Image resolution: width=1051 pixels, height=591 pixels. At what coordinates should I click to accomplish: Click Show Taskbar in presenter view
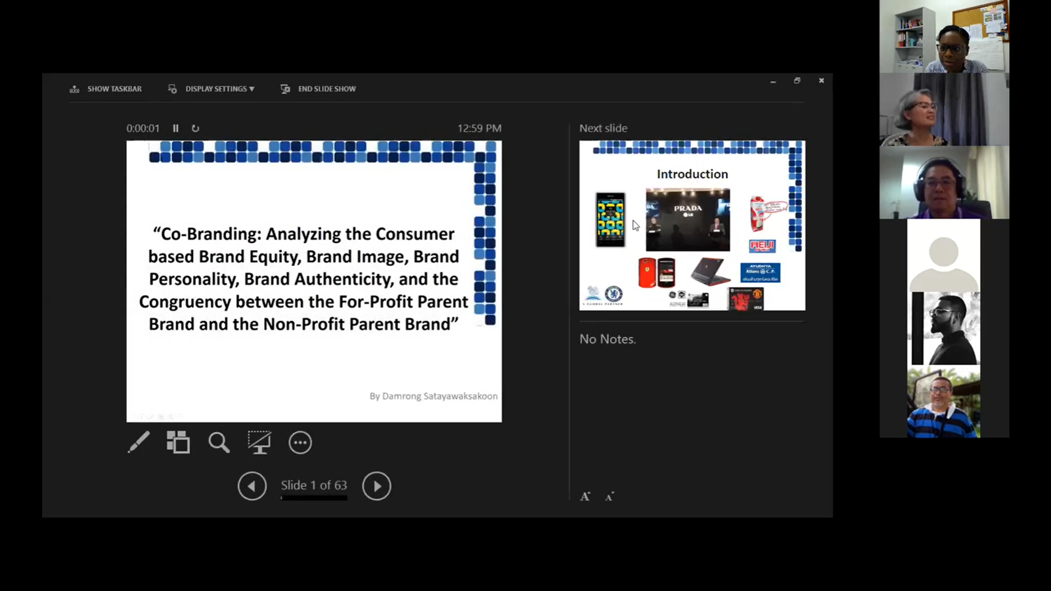(106, 89)
